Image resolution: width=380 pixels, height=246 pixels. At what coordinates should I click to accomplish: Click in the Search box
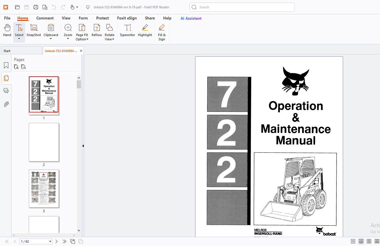coord(242,7)
